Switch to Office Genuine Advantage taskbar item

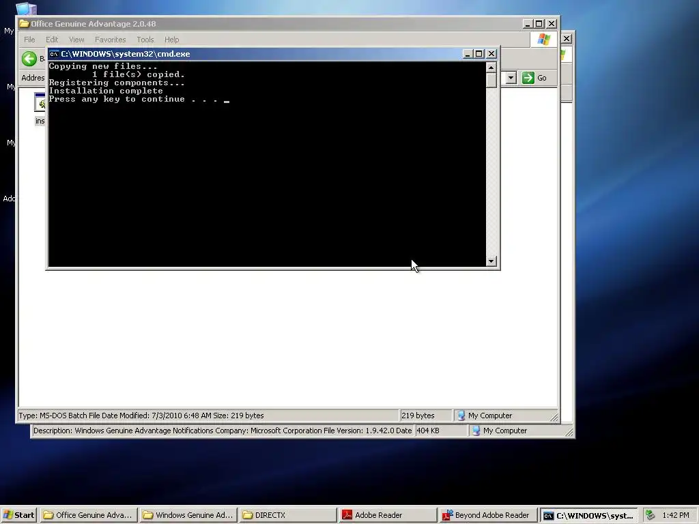[89, 515]
